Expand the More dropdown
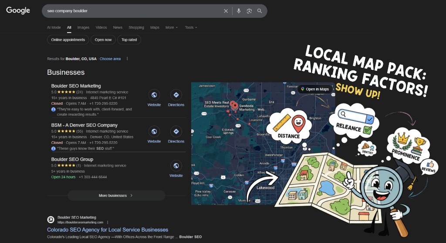The height and width of the screenshot is (243, 446). tap(172, 27)
